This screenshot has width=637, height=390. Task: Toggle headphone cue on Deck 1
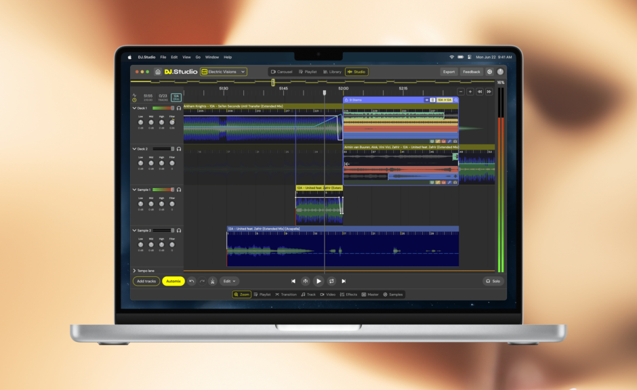pos(178,108)
